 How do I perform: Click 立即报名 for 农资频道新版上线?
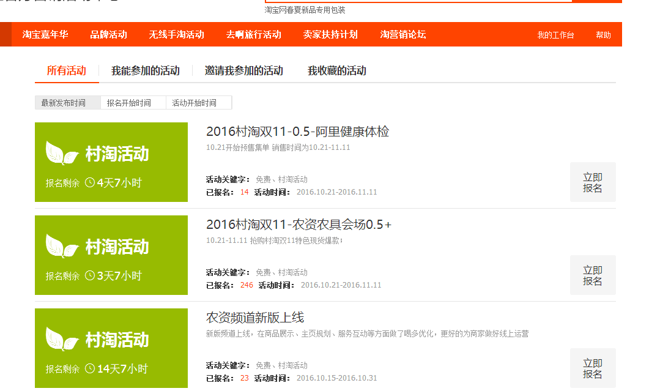coord(593,368)
